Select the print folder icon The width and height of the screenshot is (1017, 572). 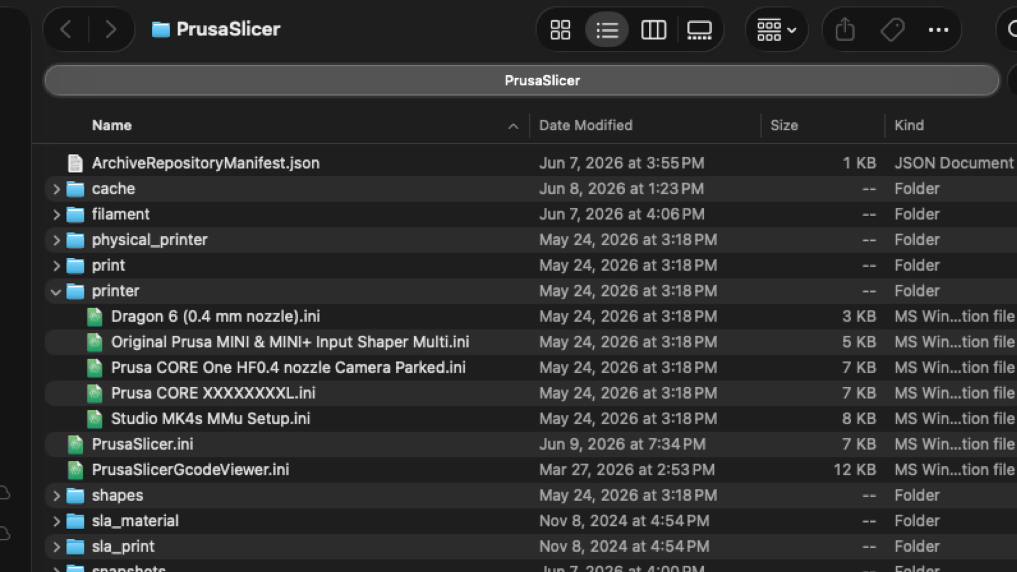point(75,265)
